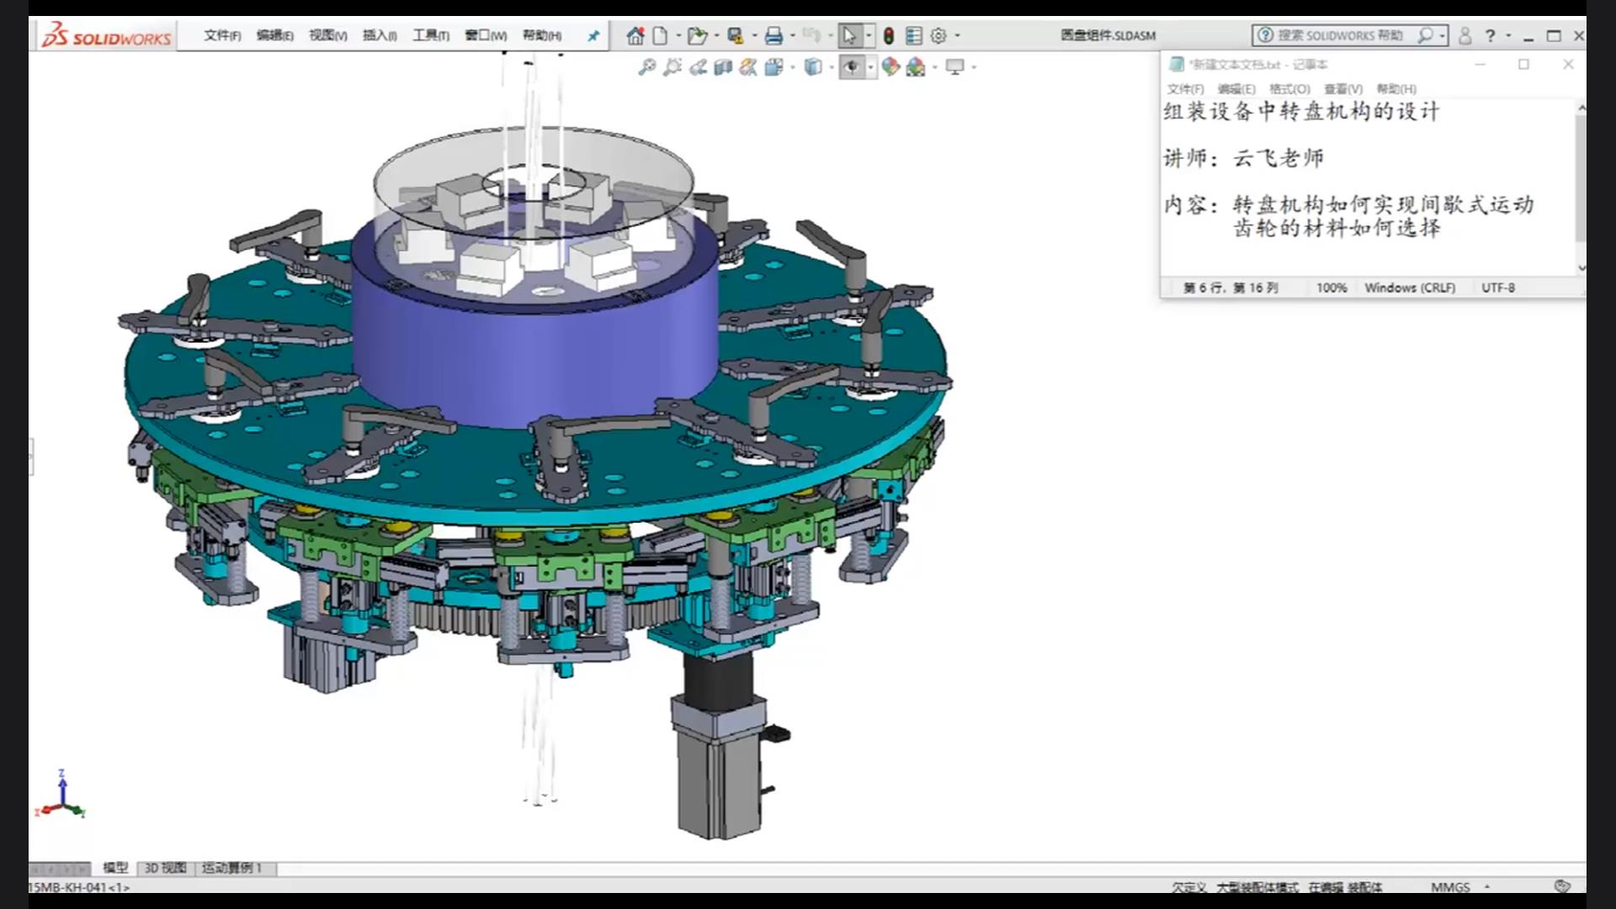
Task: Click Previous View icon
Action: tap(698, 67)
